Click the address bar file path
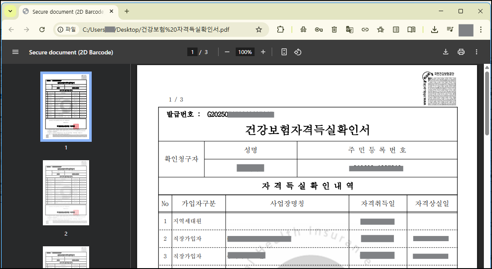This screenshot has height=269, width=492. coord(156,30)
